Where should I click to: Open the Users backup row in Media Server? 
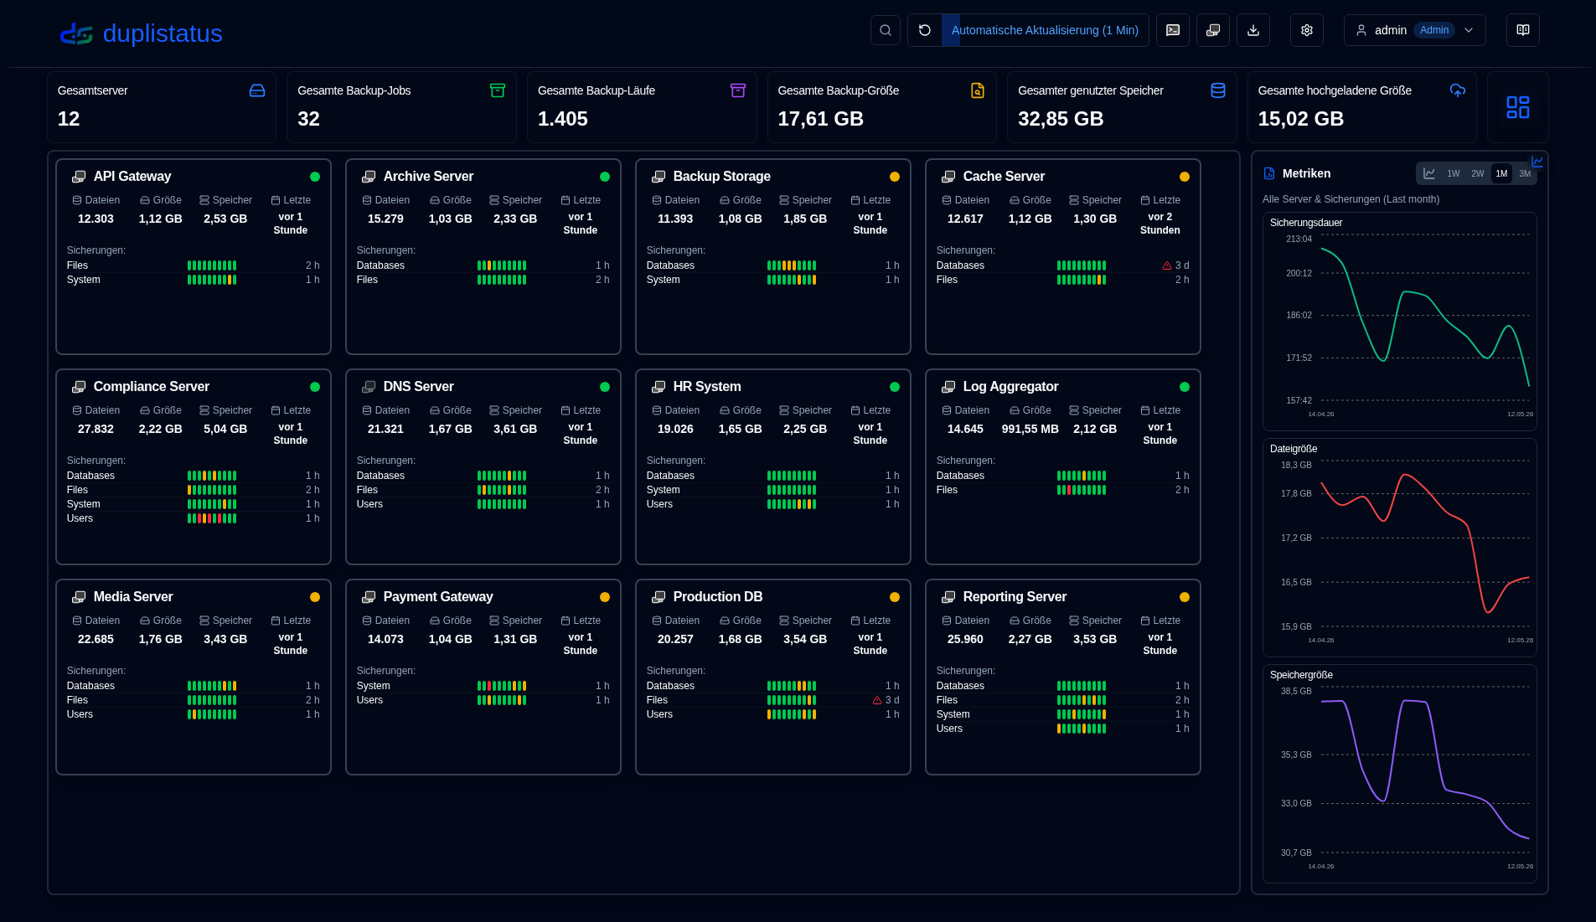[x=194, y=714]
